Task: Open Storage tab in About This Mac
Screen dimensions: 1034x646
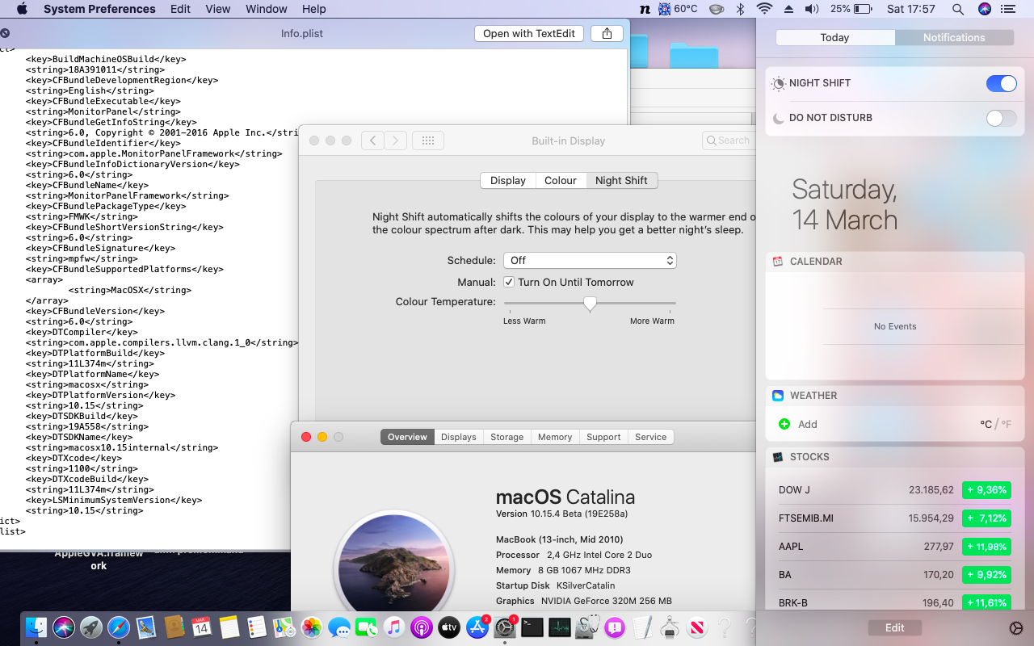Action: coord(507,437)
